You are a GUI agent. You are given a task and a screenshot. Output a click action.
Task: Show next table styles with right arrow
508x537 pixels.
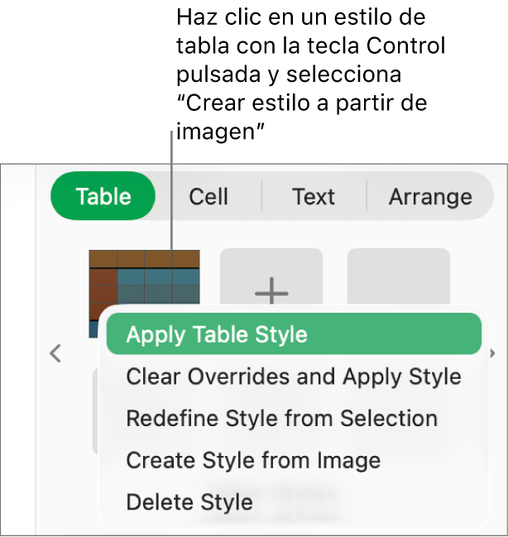[493, 353]
